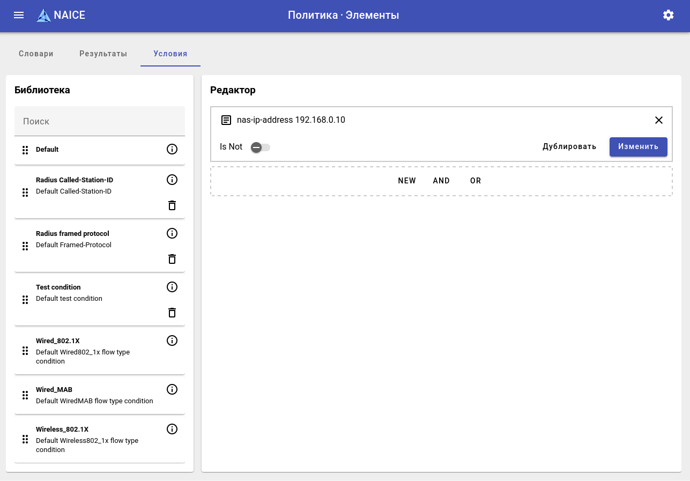
Task: Show info for Default condition
Action: point(172,149)
